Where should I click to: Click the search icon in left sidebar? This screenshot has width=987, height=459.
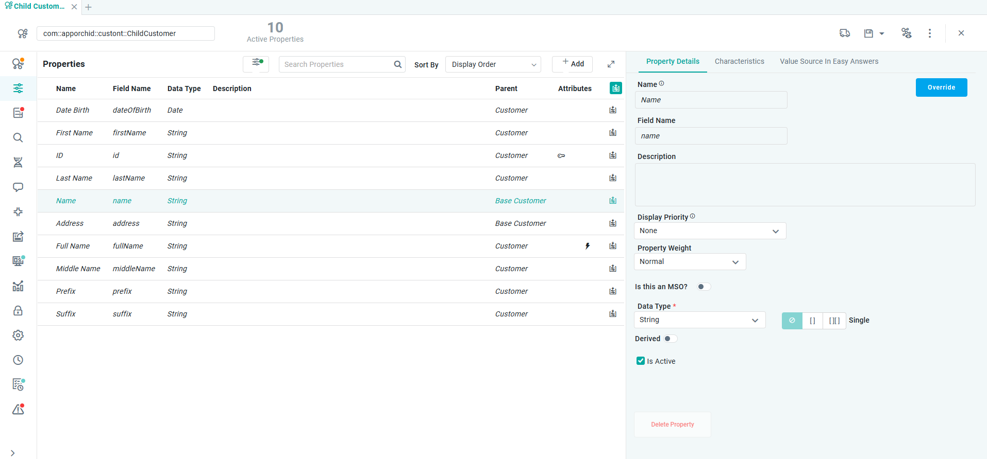click(x=18, y=137)
